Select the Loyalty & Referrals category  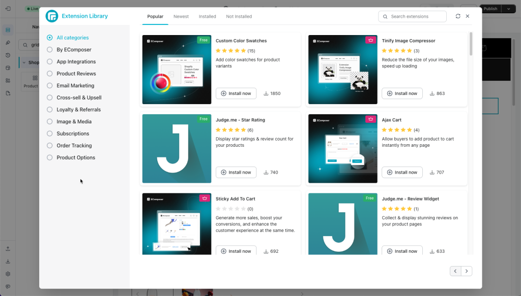tap(74, 110)
